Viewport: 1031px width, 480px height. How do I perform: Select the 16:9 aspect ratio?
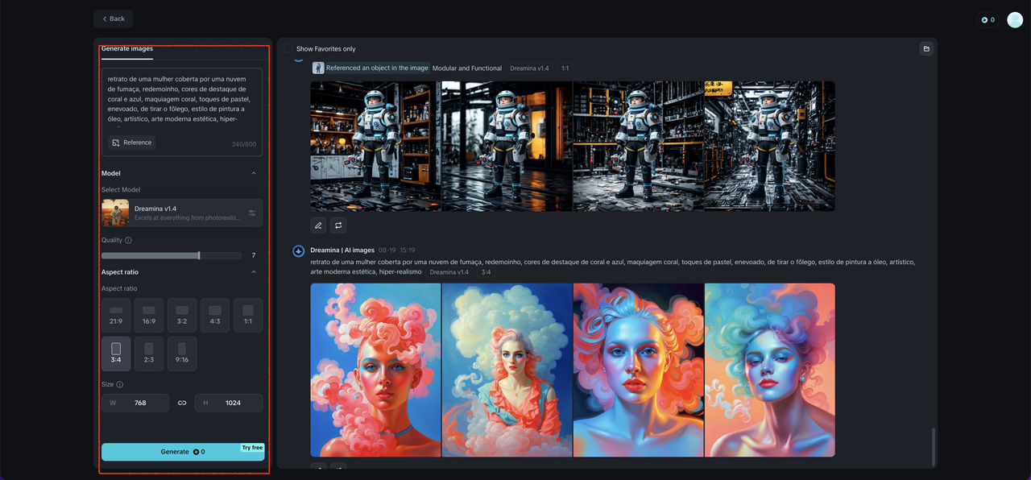[149, 315]
